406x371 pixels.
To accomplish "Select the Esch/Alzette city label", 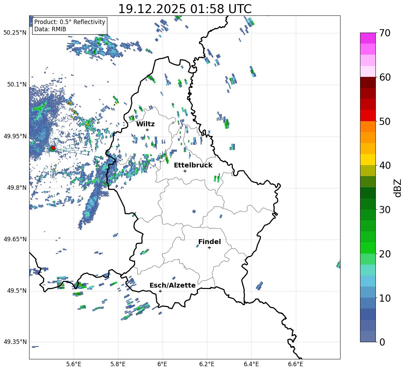I will pyautogui.click(x=172, y=285).
